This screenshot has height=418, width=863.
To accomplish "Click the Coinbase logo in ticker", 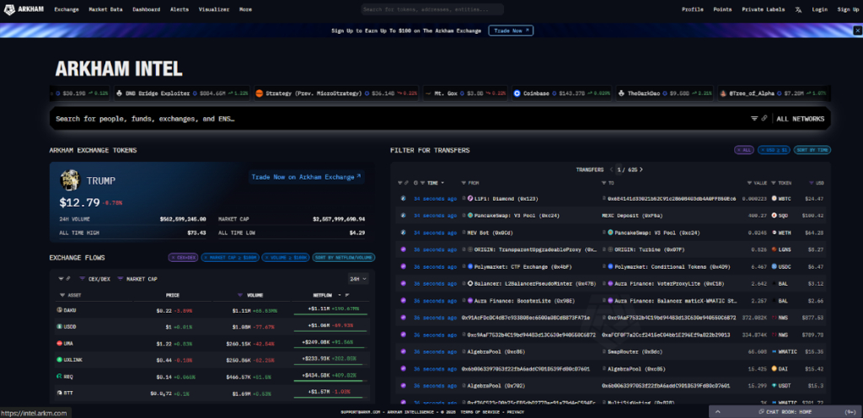I will coord(517,94).
